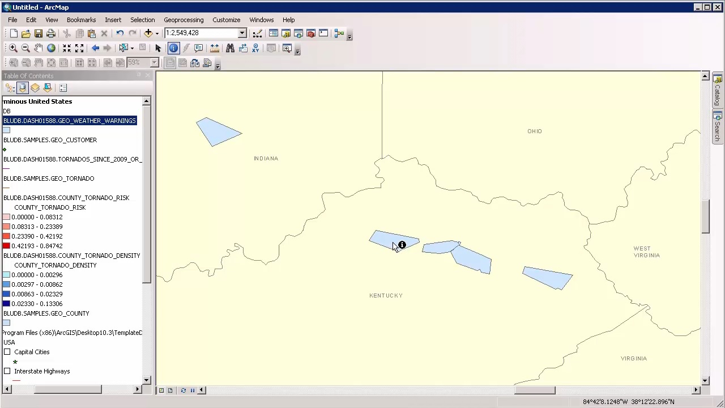Enable the Interstate Highways layer

[7, 371]
